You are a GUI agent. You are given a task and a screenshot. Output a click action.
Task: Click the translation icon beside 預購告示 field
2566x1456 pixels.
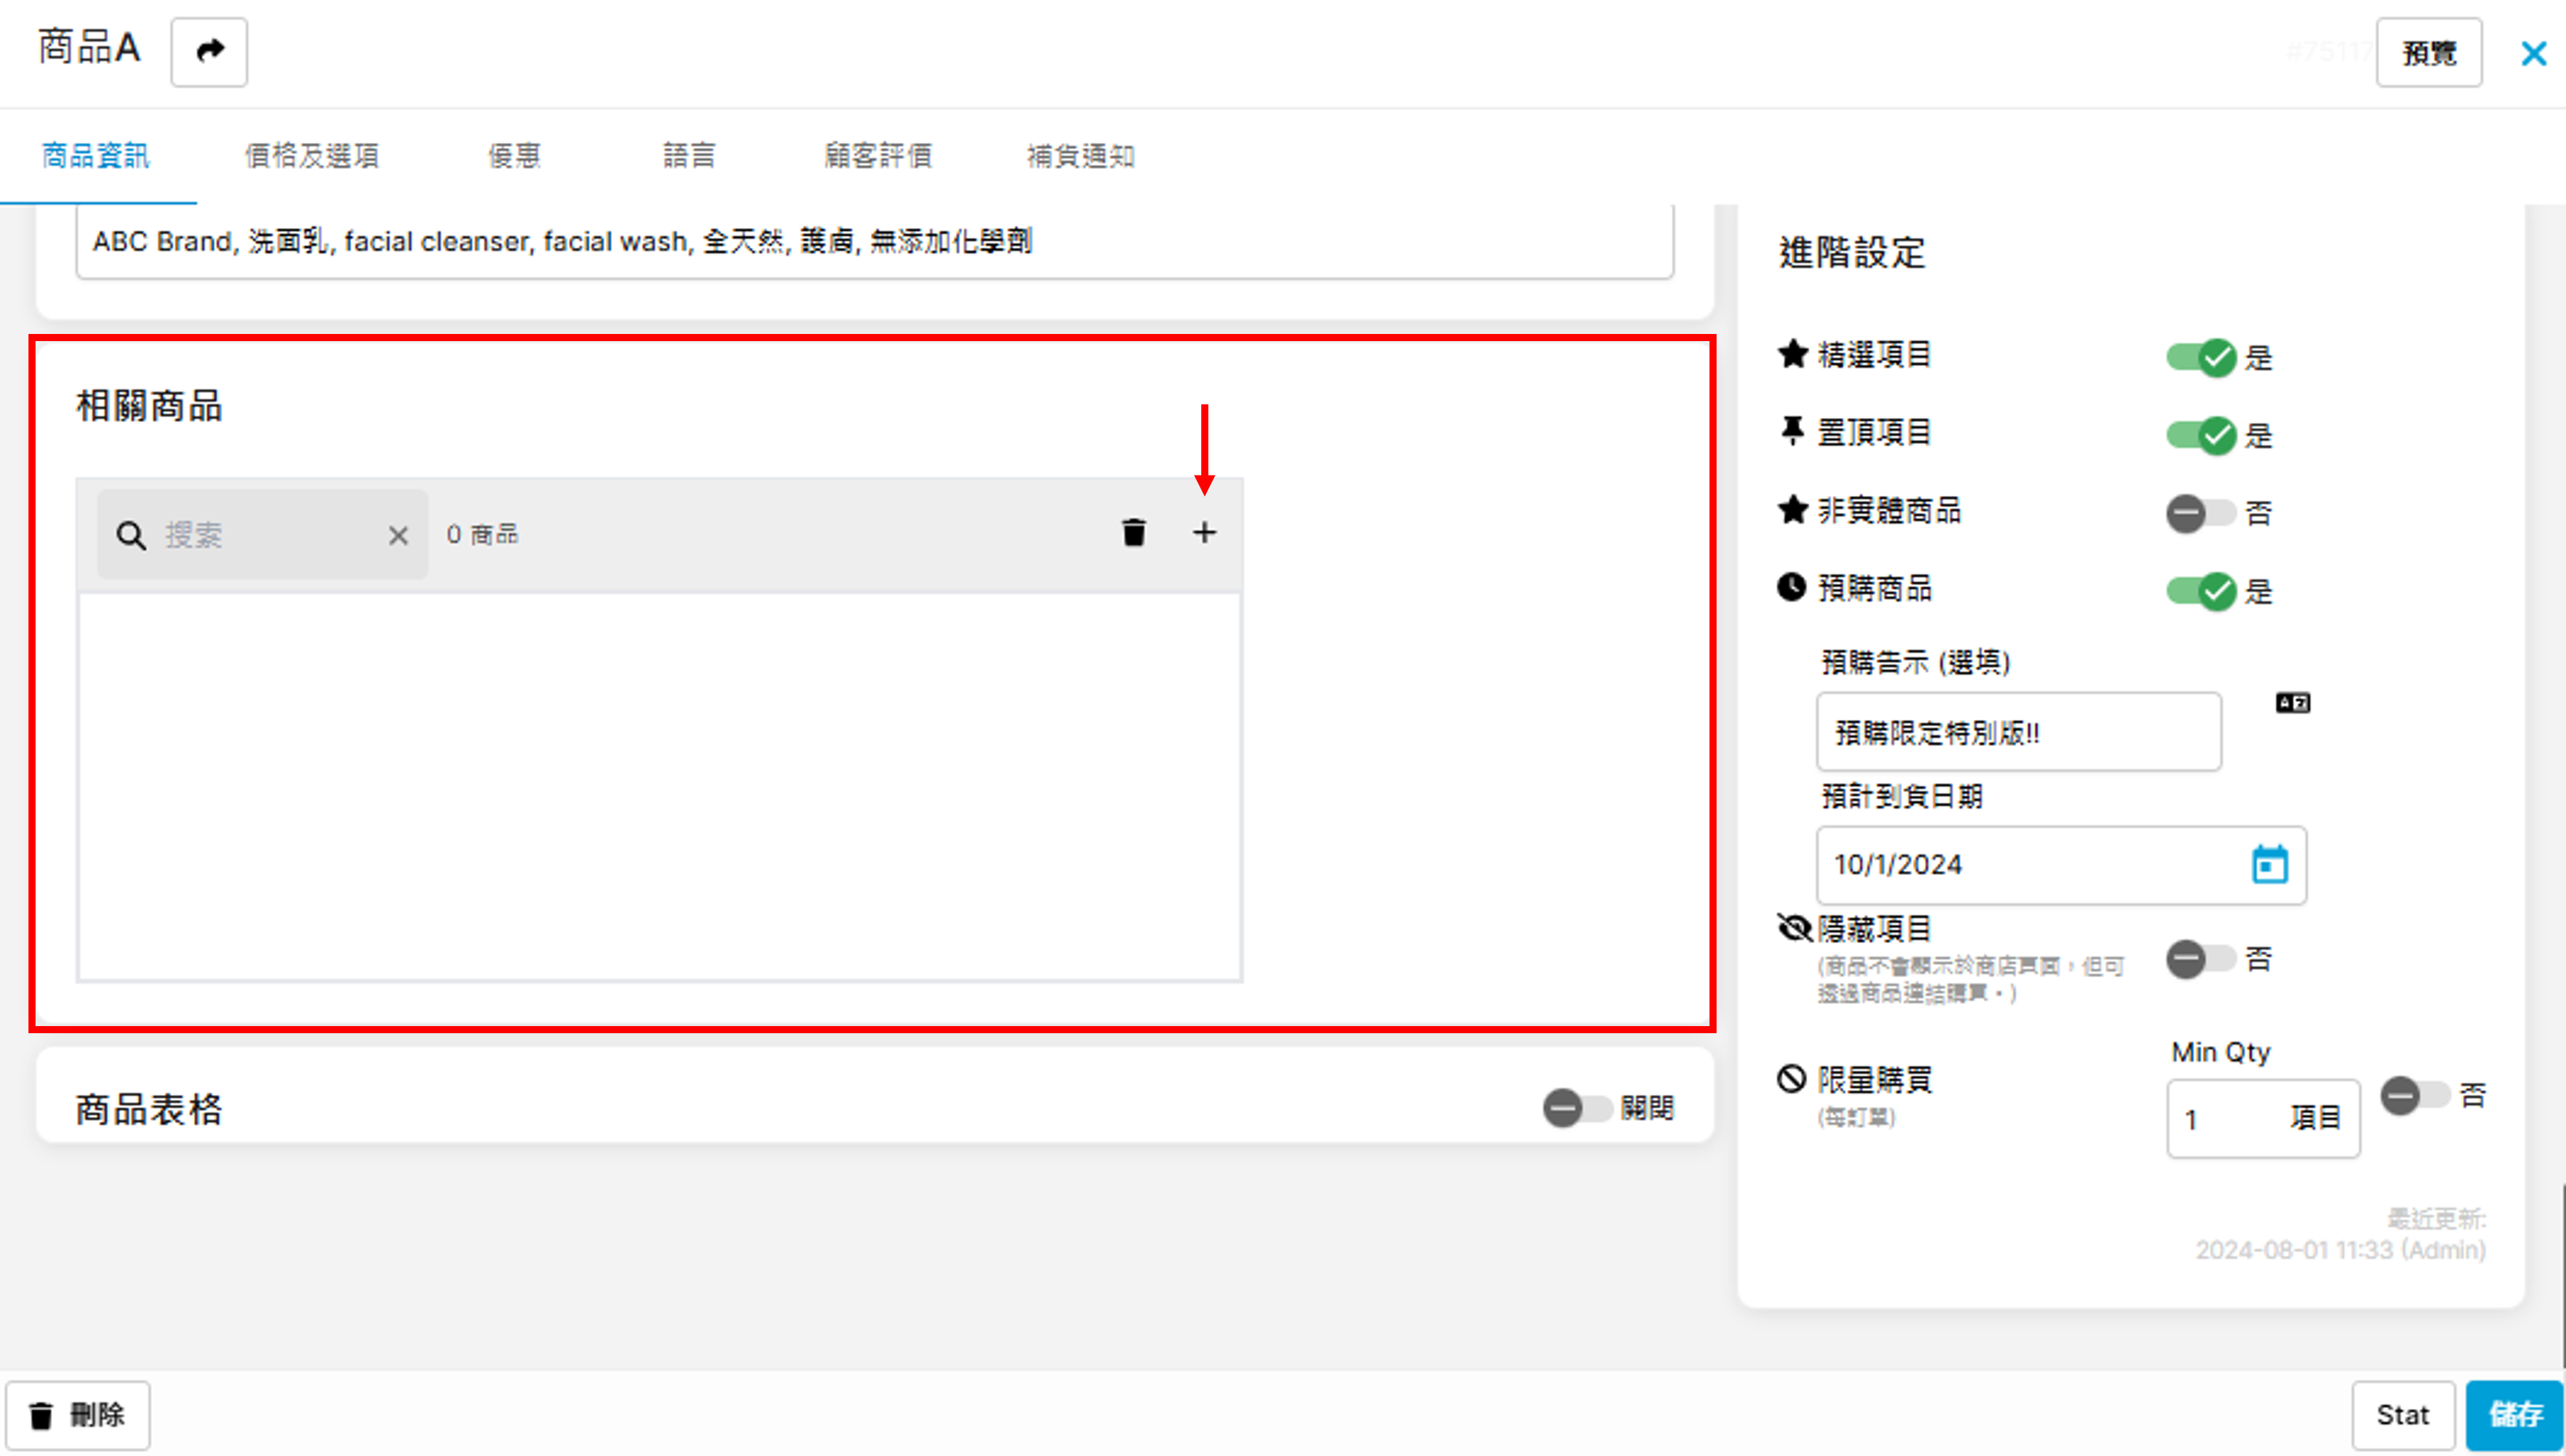coord(2292,703)
